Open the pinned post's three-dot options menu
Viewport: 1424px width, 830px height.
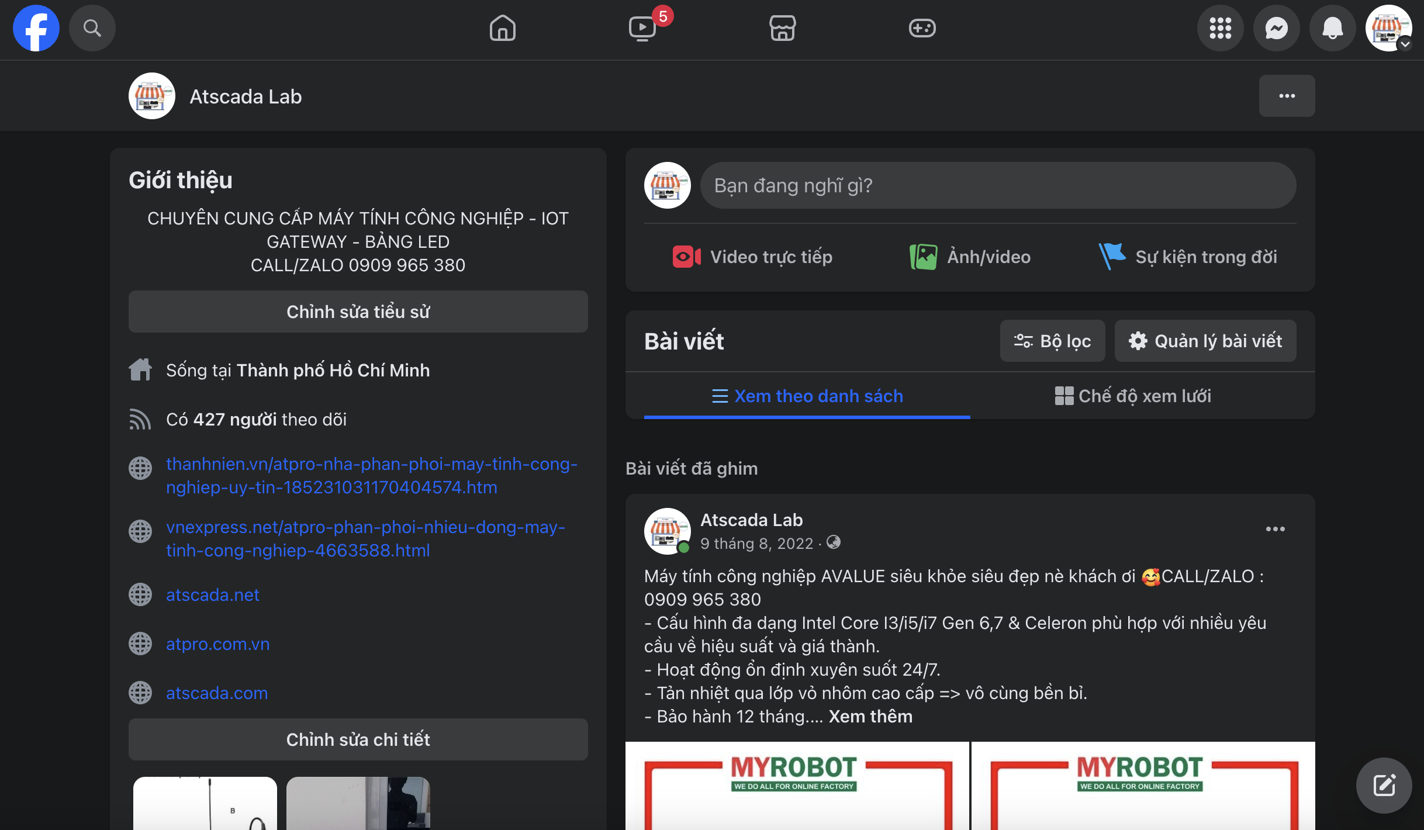coord(1275,529)
